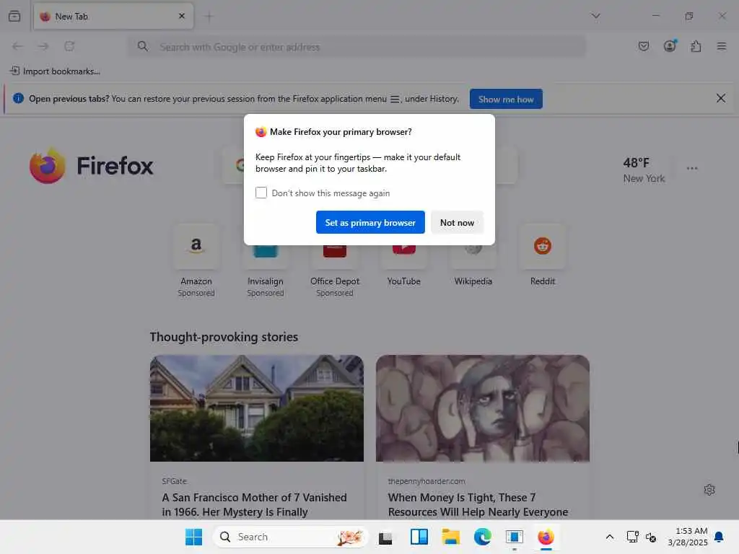
Task: Click Set as primary browser
Action: (x=370, y=222)
